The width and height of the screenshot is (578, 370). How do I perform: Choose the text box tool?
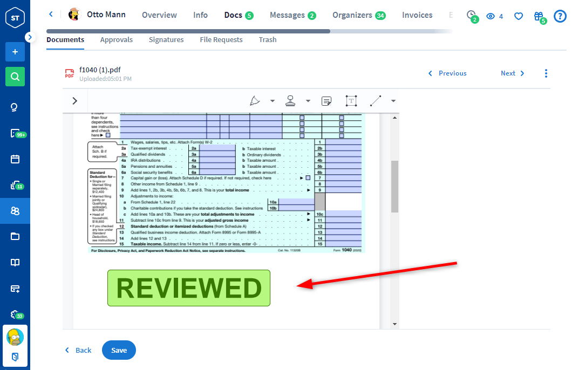click(351, 101)
